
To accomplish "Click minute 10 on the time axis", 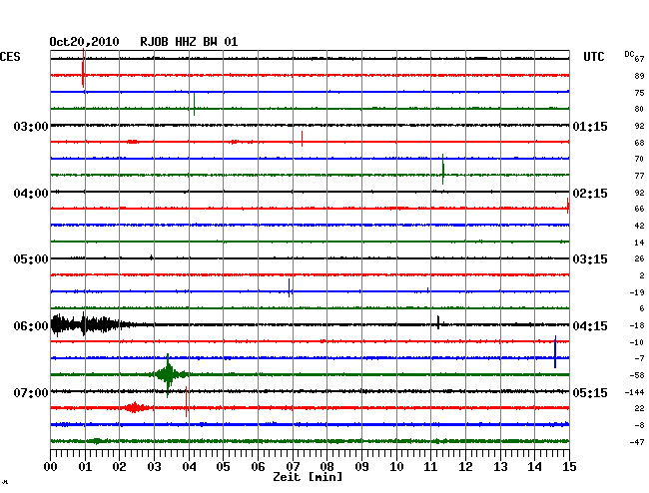I will click(396, 466).
